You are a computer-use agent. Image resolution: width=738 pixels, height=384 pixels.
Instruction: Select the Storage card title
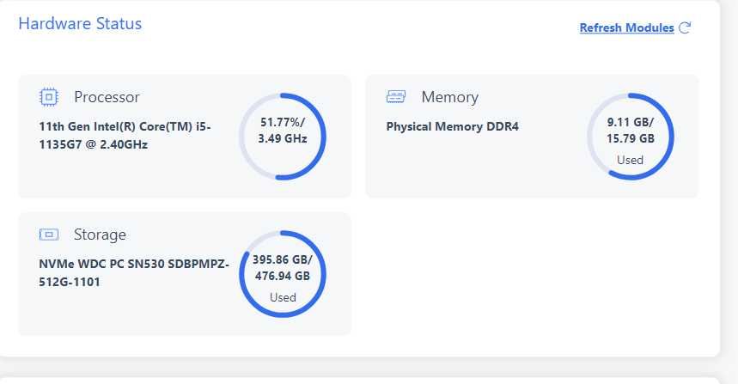[100, 235]
